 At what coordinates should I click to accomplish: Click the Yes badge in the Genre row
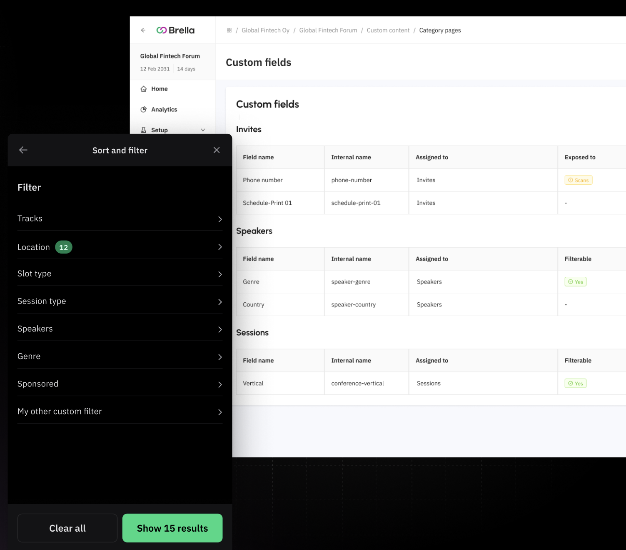pyautogui.click(x=576, y=282)
